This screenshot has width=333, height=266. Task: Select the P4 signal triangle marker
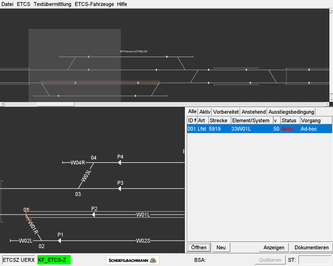coord(120,163)
